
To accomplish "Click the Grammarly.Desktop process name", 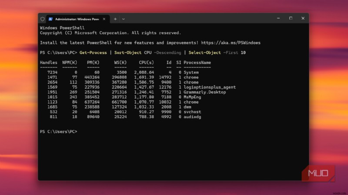I will pyautogui.click(x=204, y=92).
